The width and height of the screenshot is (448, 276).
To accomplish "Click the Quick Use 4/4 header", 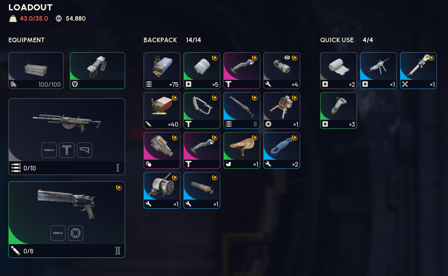I will (x=346, y=40).
